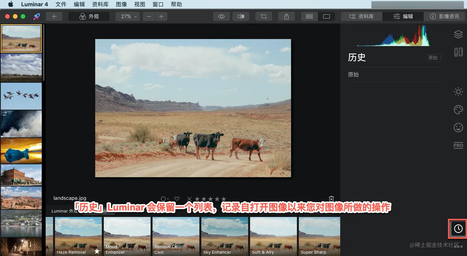Apply the Remove Color Cast look
467x256 pixels.
(x=176, y=236)
